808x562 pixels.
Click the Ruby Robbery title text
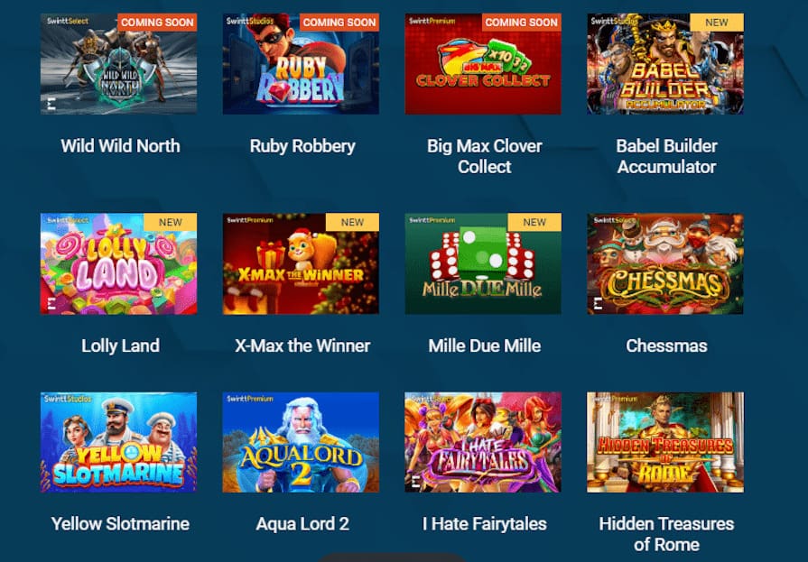tap(302, 146)
